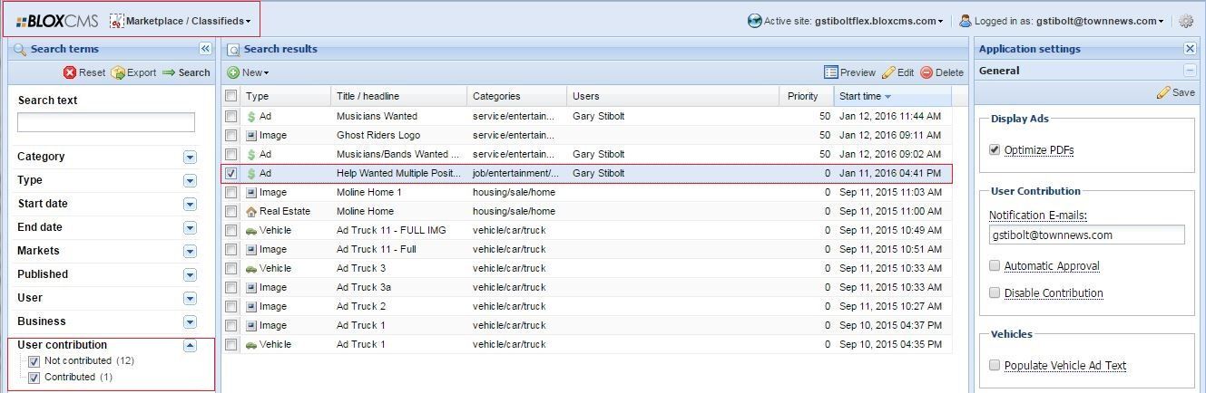Click the red Reset icon in Search terms
Screen dimensions: 1206x393
(x=70, y=72)
